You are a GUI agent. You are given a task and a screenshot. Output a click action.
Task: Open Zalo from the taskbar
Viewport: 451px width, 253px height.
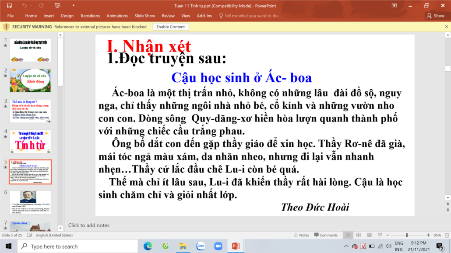pyautogui.click(x=201, y=246)
